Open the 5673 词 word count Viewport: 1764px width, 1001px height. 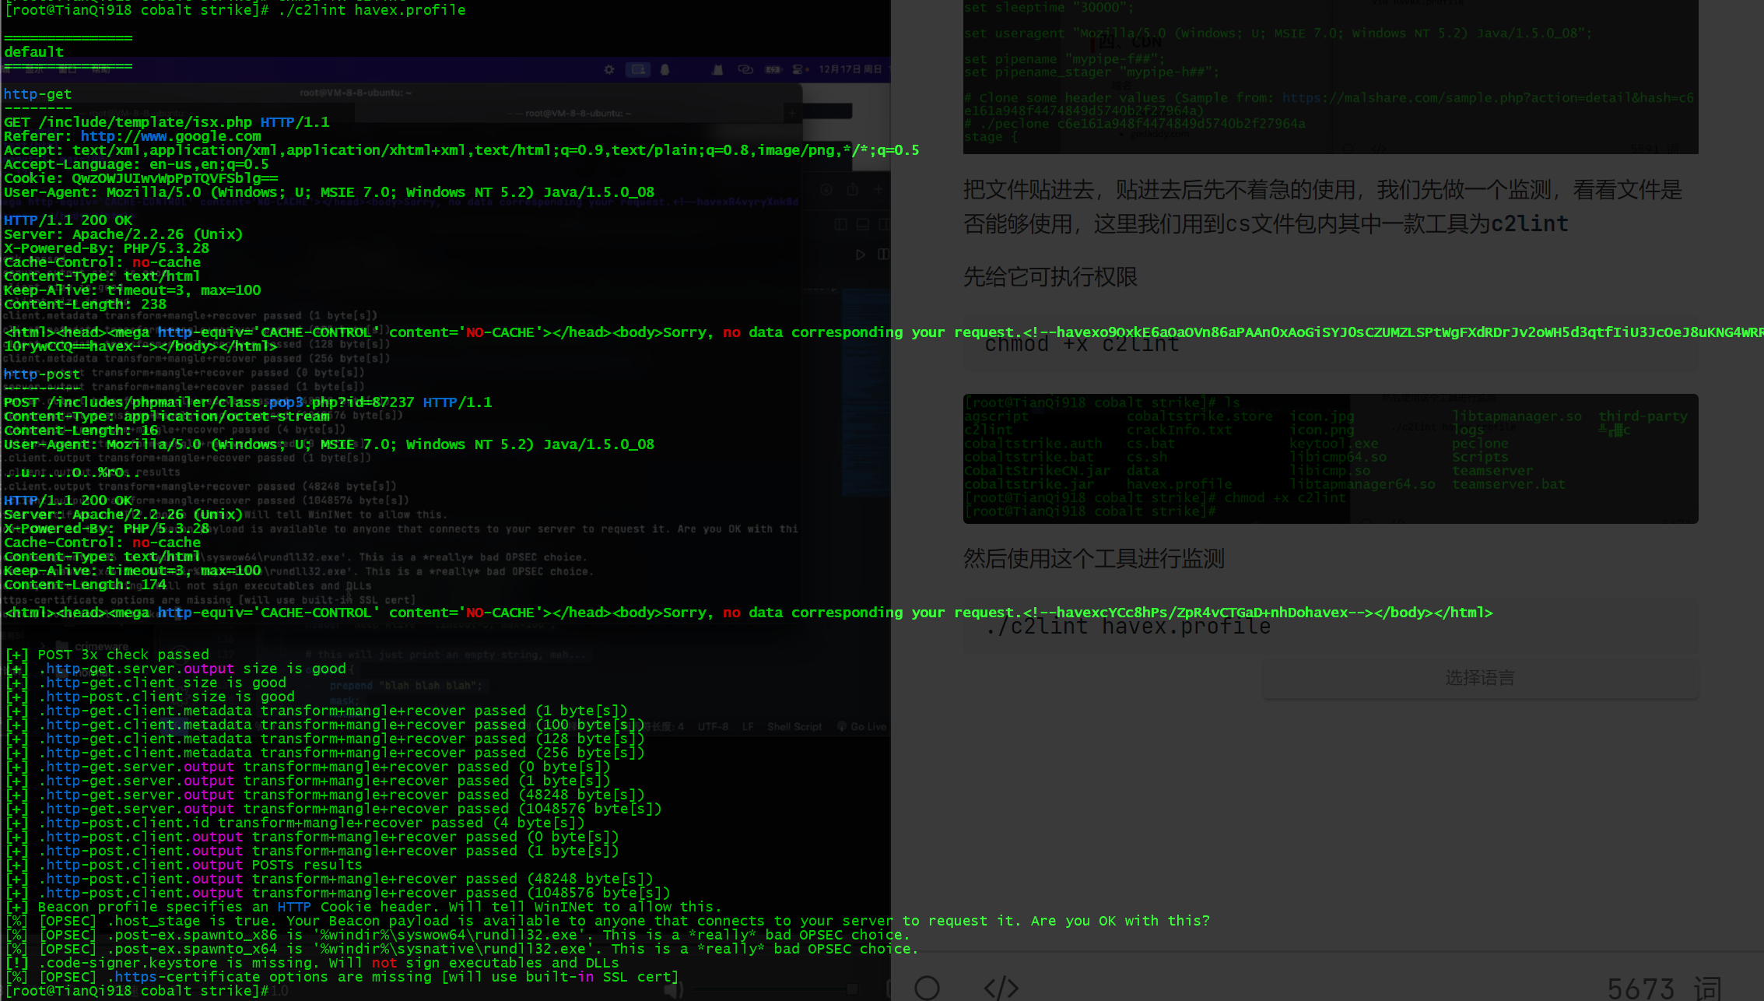click(1664, 989)
